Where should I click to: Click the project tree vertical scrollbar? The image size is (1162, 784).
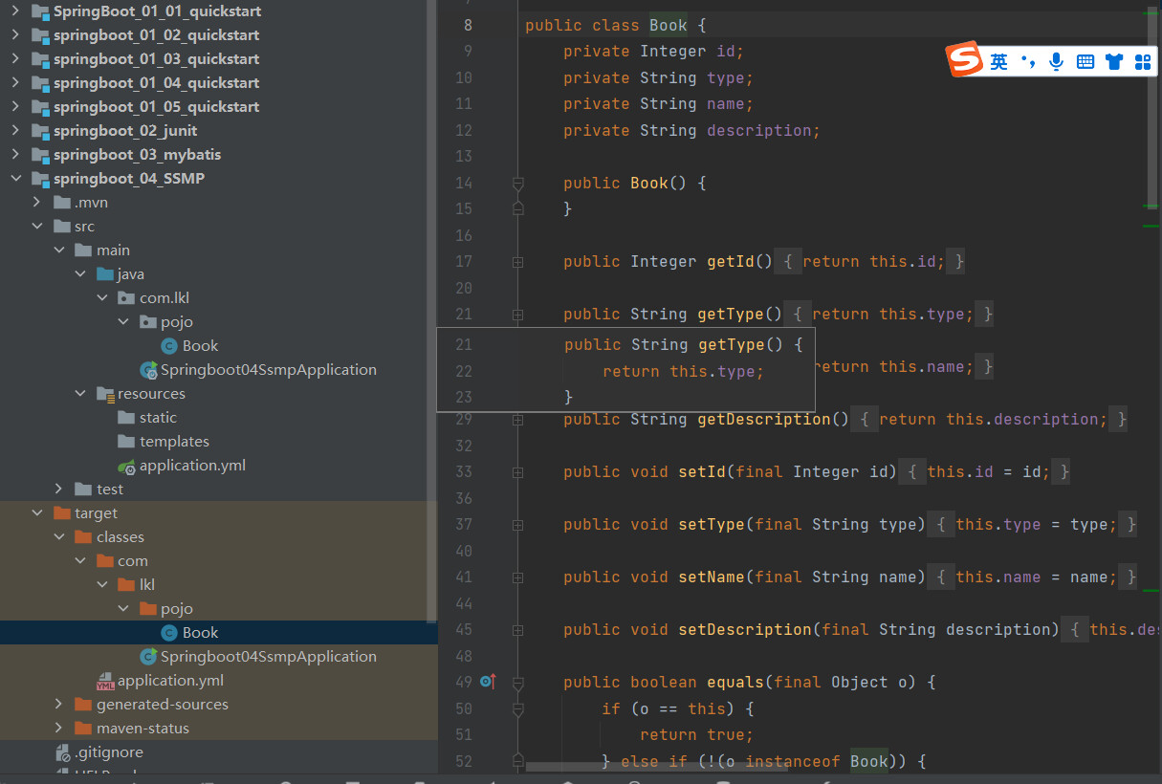coord(432,311)
